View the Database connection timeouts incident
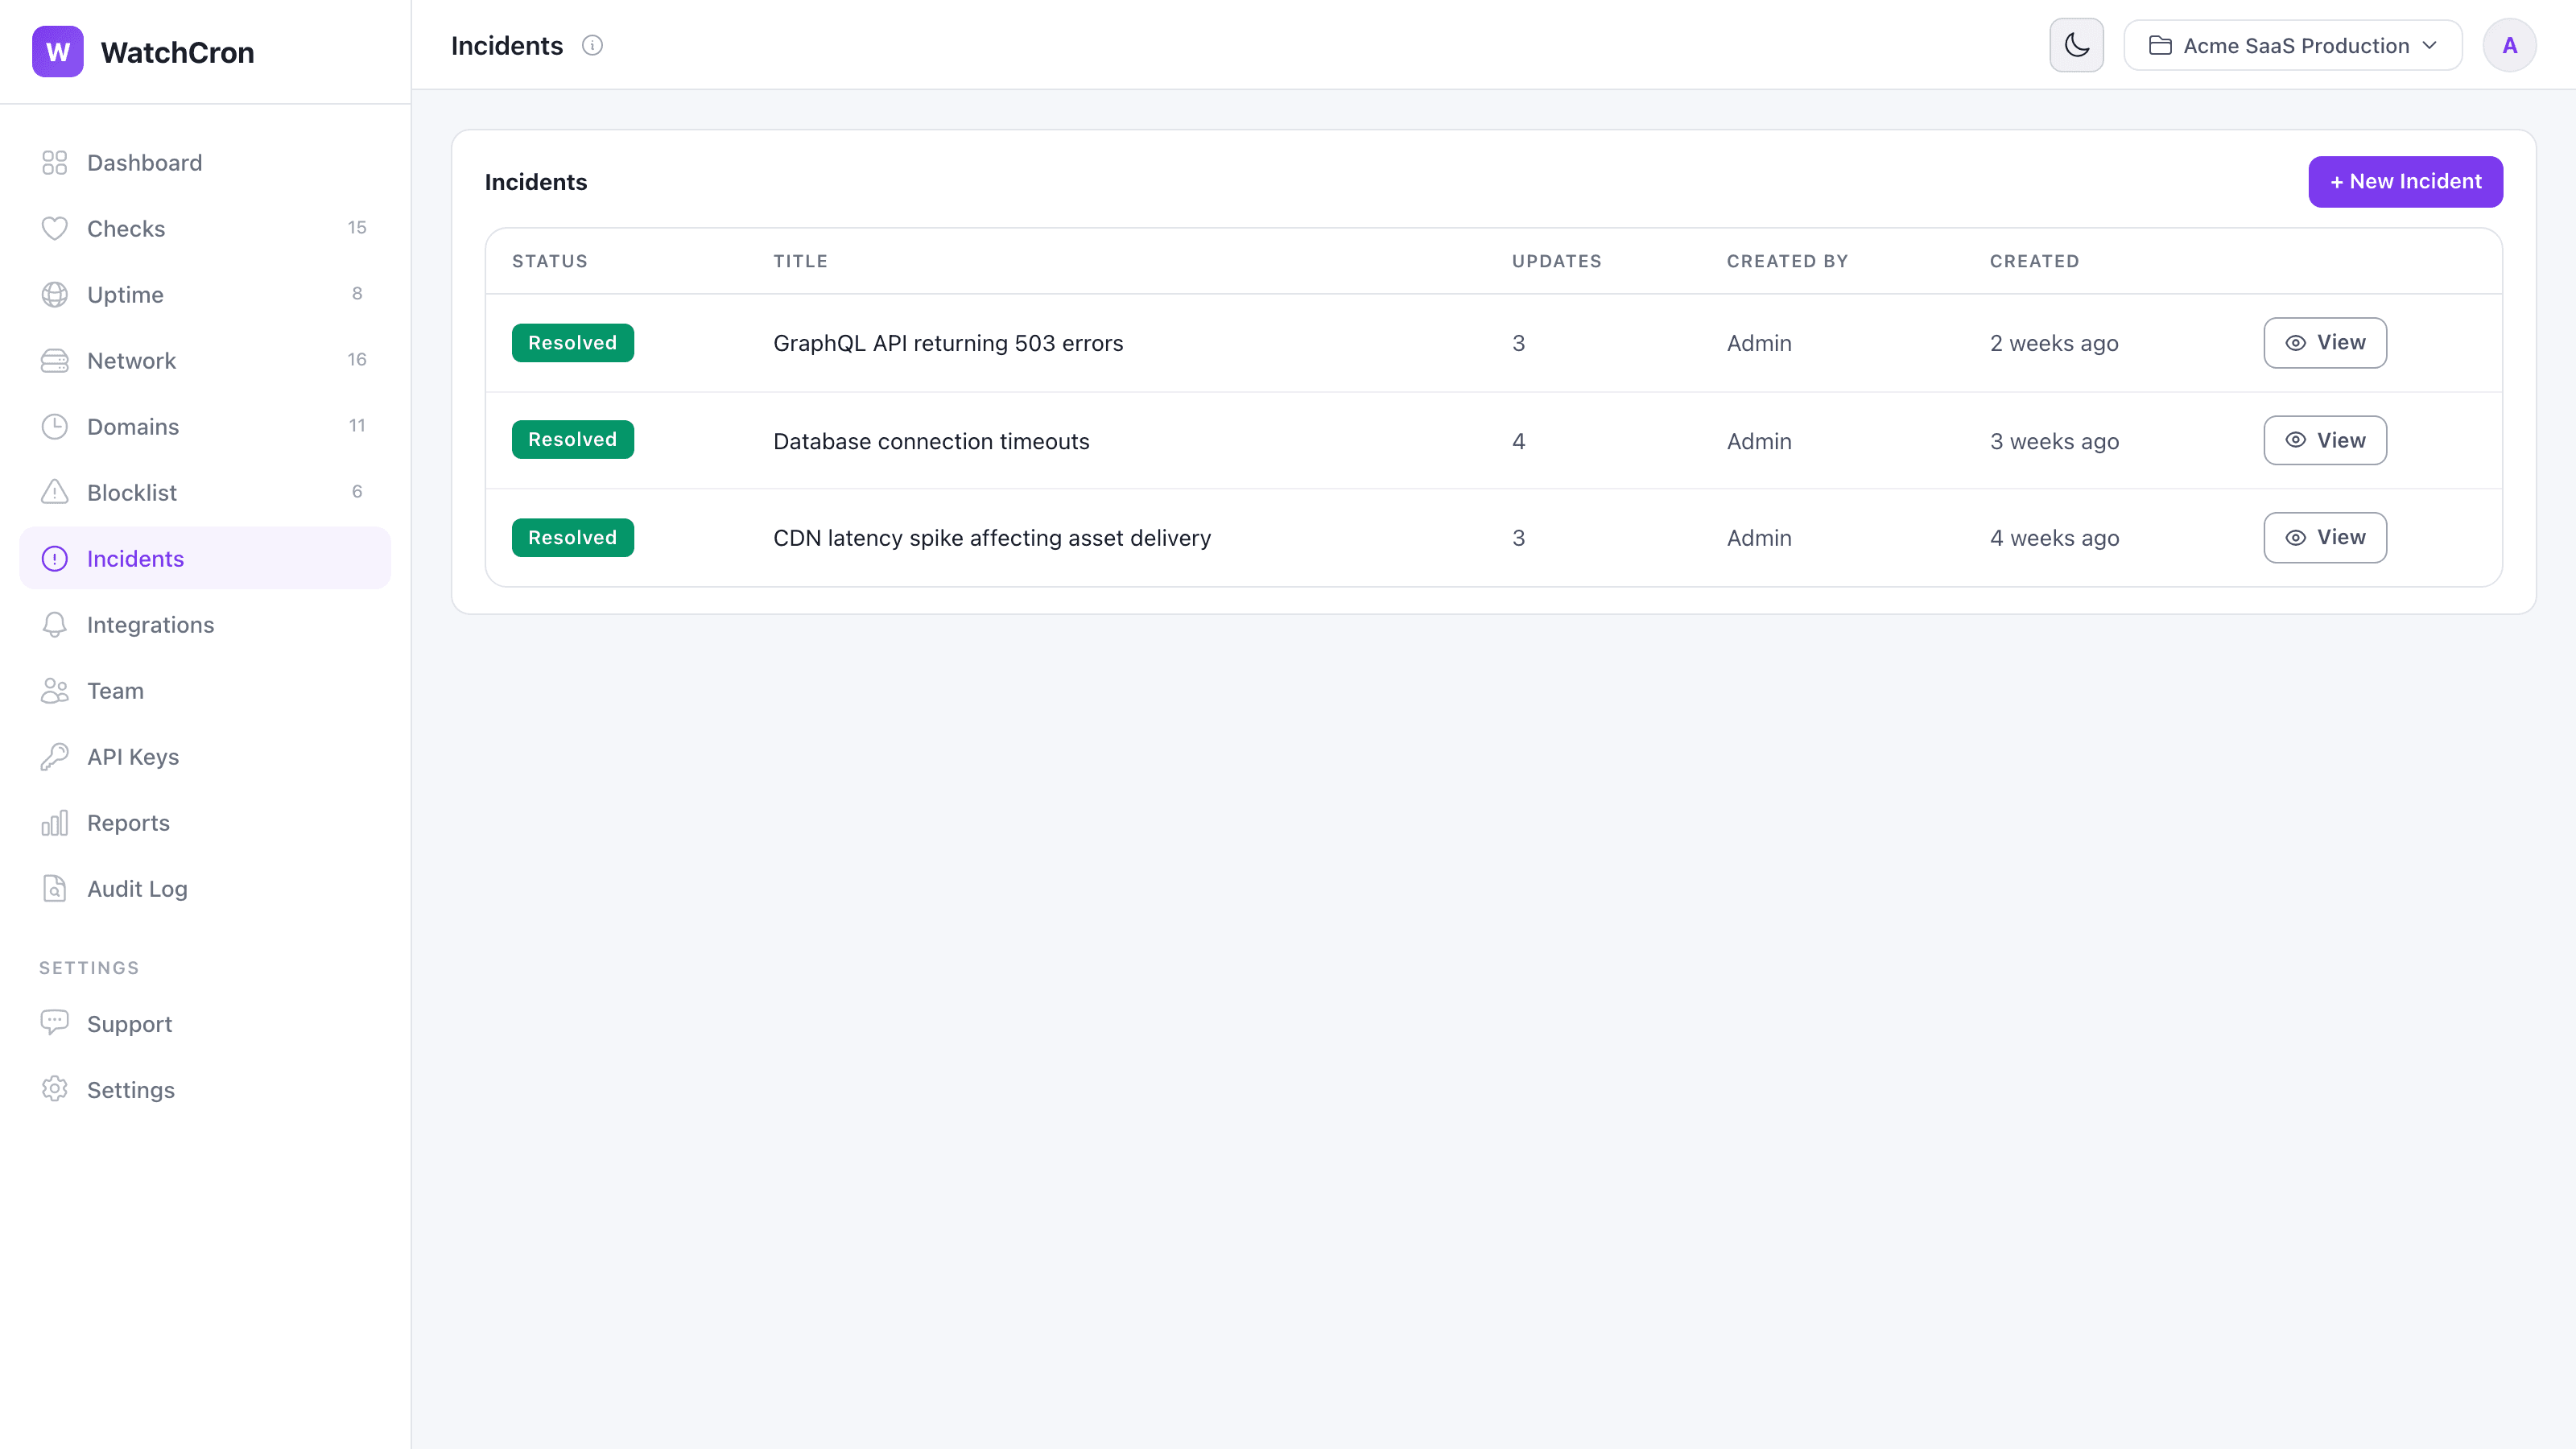 pyautogui.click(x=2325, y=441)
